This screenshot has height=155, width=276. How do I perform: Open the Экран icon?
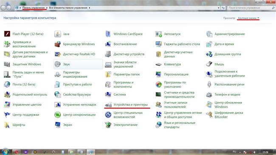(x=58, y=125)
